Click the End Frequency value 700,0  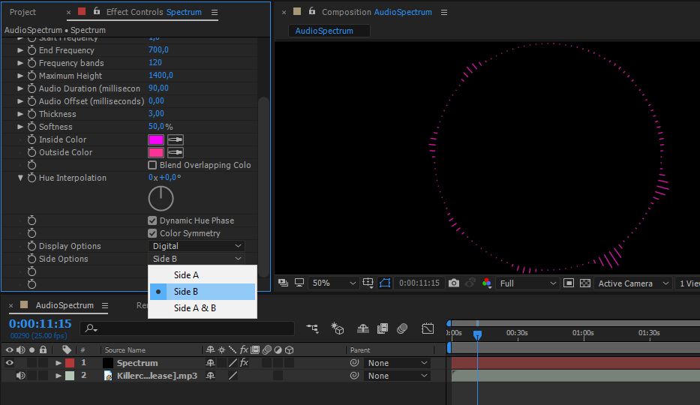(x=158, y=50)
